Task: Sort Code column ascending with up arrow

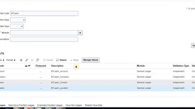Action: (26, 66)
